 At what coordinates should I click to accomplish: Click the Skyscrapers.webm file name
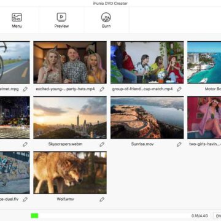tap(65, 144)
